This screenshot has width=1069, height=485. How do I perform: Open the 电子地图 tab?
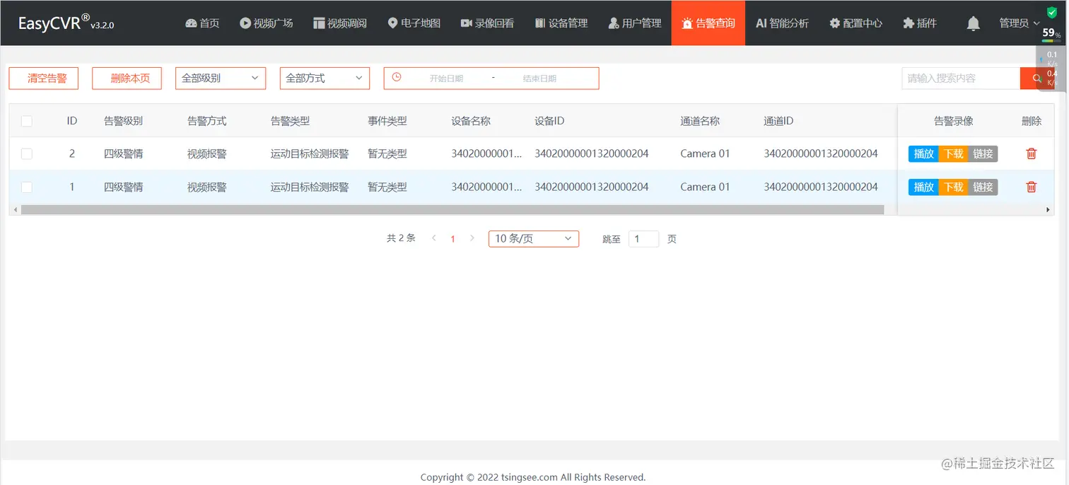pos(414,23)
